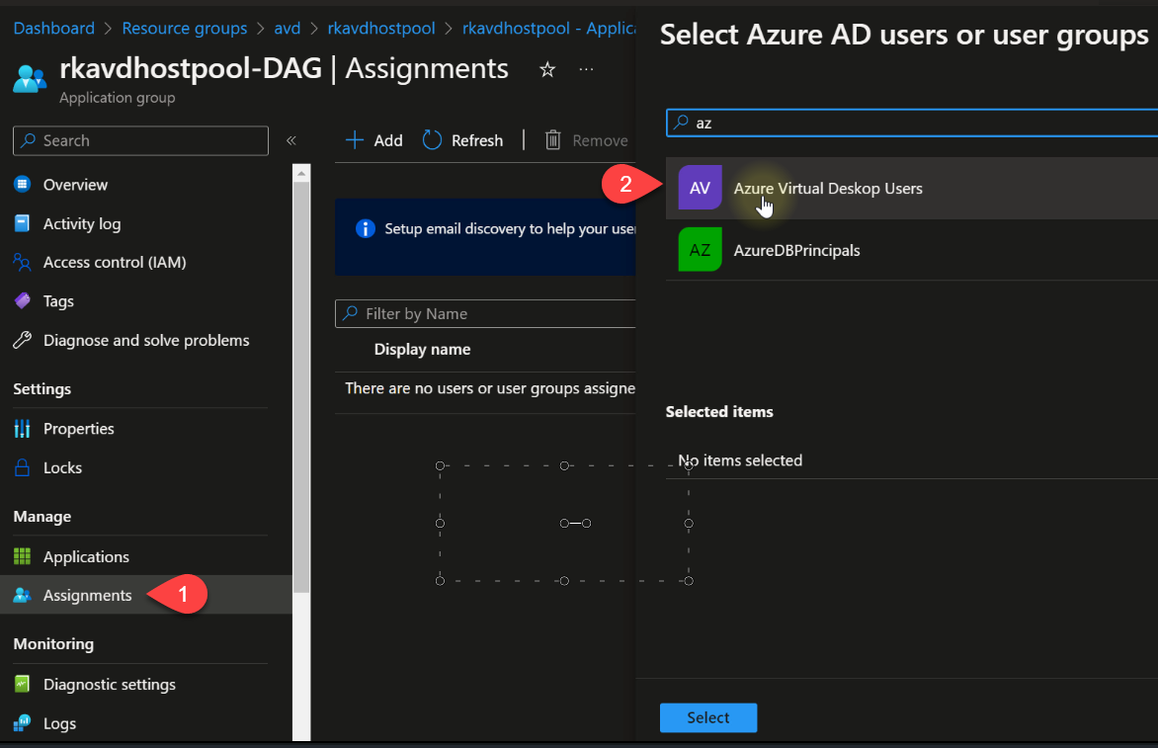Image resolution: width=1158 pixels, height=748 pixels.
Task: Open the ellipsis more options menu
Action: 586,70
